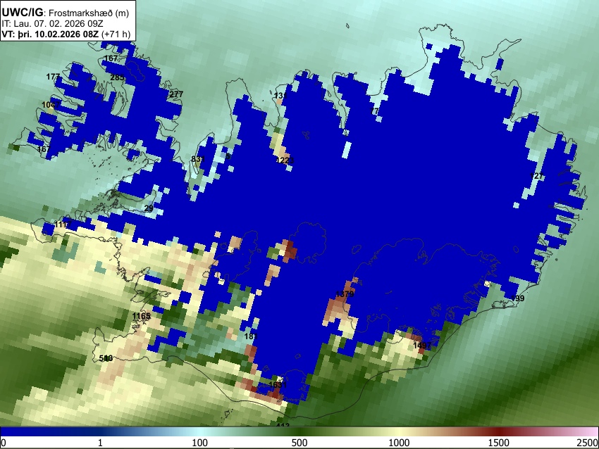The width and height of the screenshot is (599, 449).
Task: Click the 199 value label on the map
Action: [x=518, y=298]
